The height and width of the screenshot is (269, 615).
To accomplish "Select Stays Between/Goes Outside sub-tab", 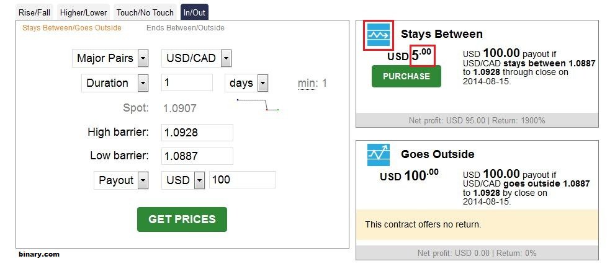I will tap(72, 28).
